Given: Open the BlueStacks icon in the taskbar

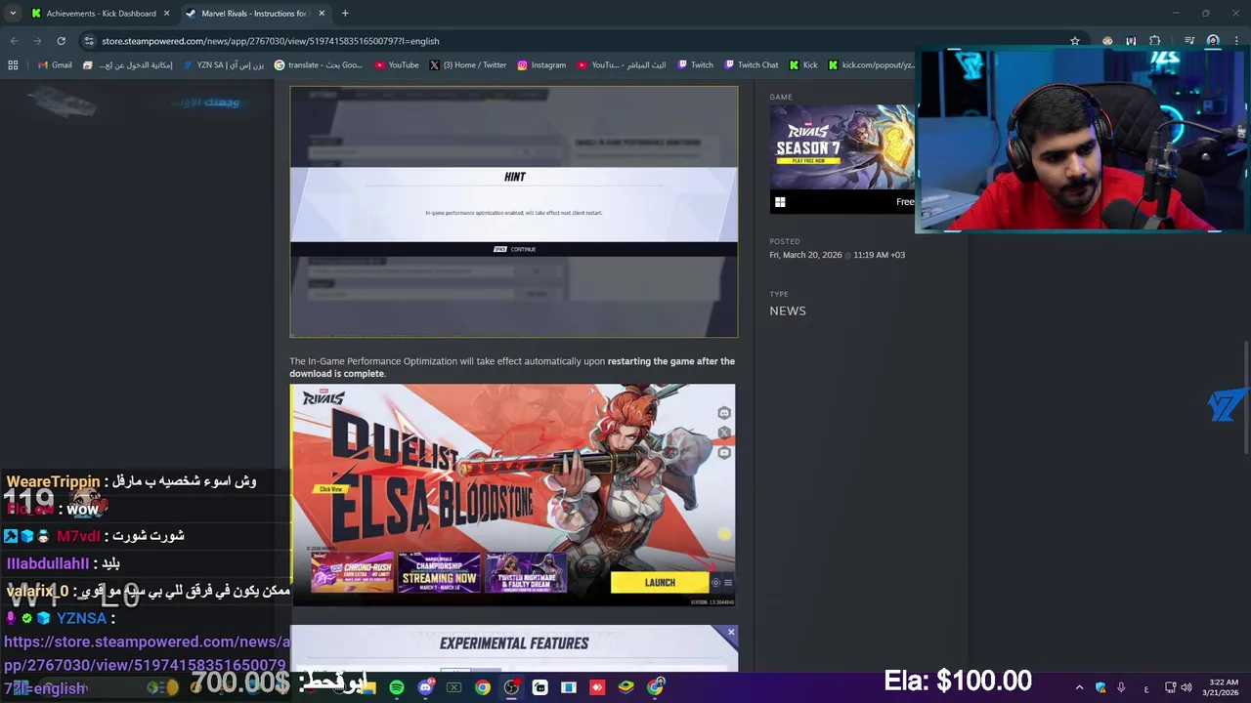Looking at the screenshot, I should pyautogui.click(x=626, y=687).
